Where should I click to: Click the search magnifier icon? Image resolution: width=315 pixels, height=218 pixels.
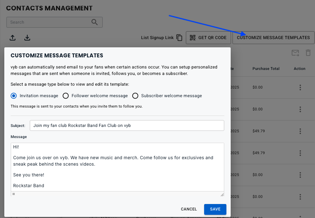95,22
